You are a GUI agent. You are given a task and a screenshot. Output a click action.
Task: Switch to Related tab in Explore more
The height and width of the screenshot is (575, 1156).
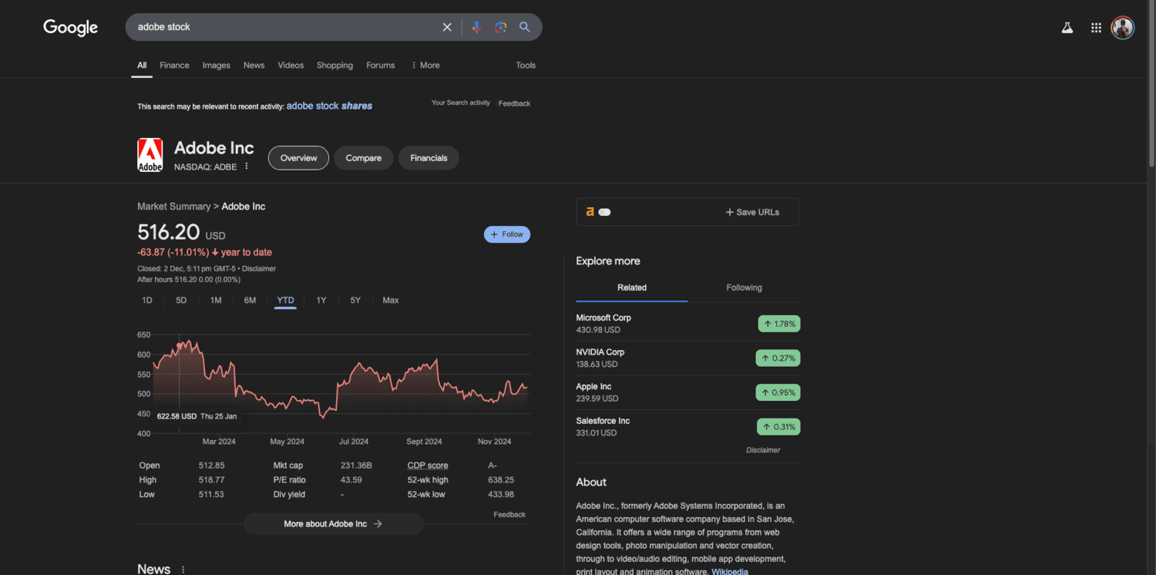pos(632,287)
